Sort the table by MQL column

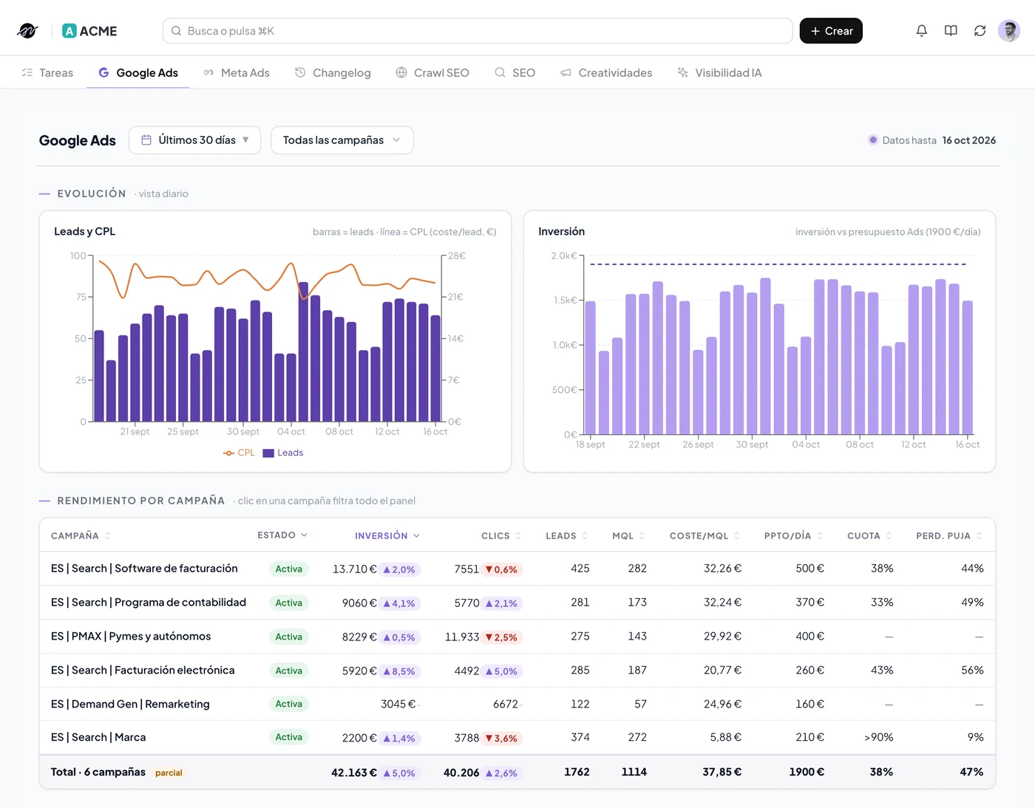click(x=628, y=535)
